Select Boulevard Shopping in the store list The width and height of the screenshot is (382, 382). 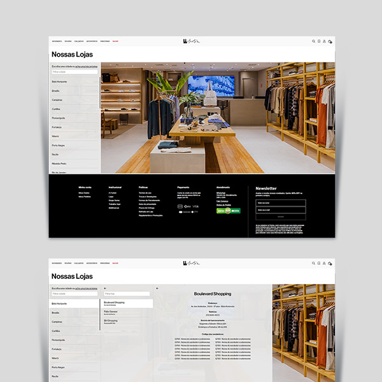pyautogui.click(x=115, y=304)
